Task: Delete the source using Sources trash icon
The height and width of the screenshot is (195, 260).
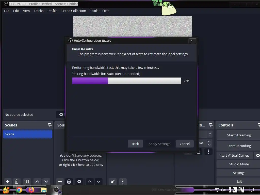Action: [69, 182]
